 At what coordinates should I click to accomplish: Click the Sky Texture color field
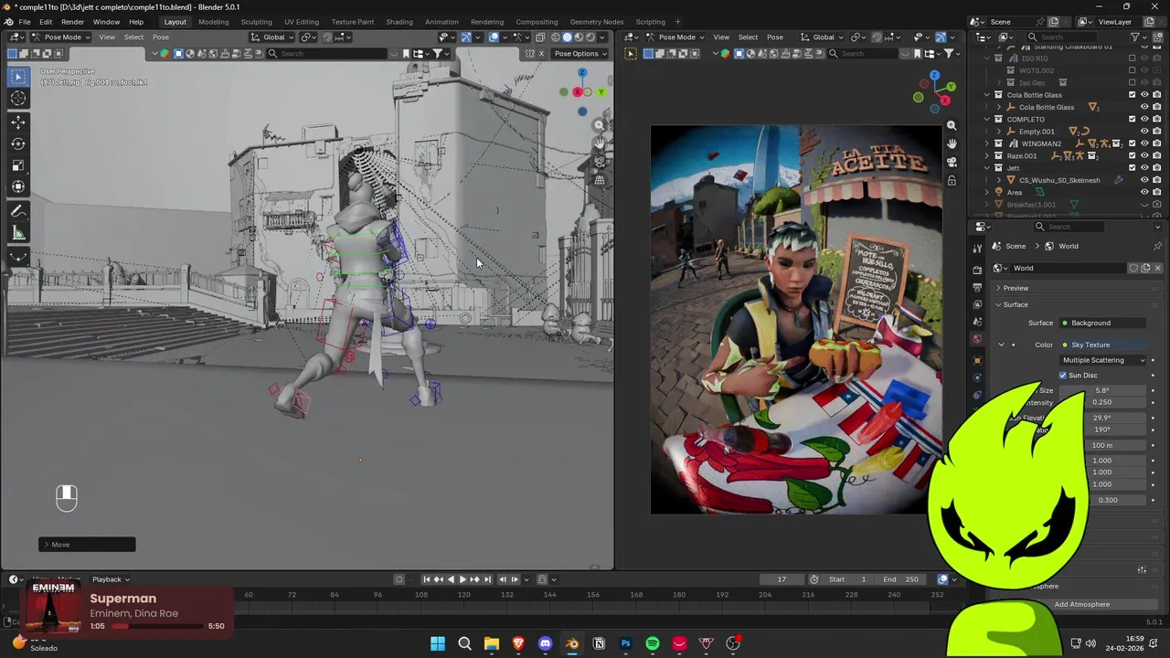[1102, 345]
